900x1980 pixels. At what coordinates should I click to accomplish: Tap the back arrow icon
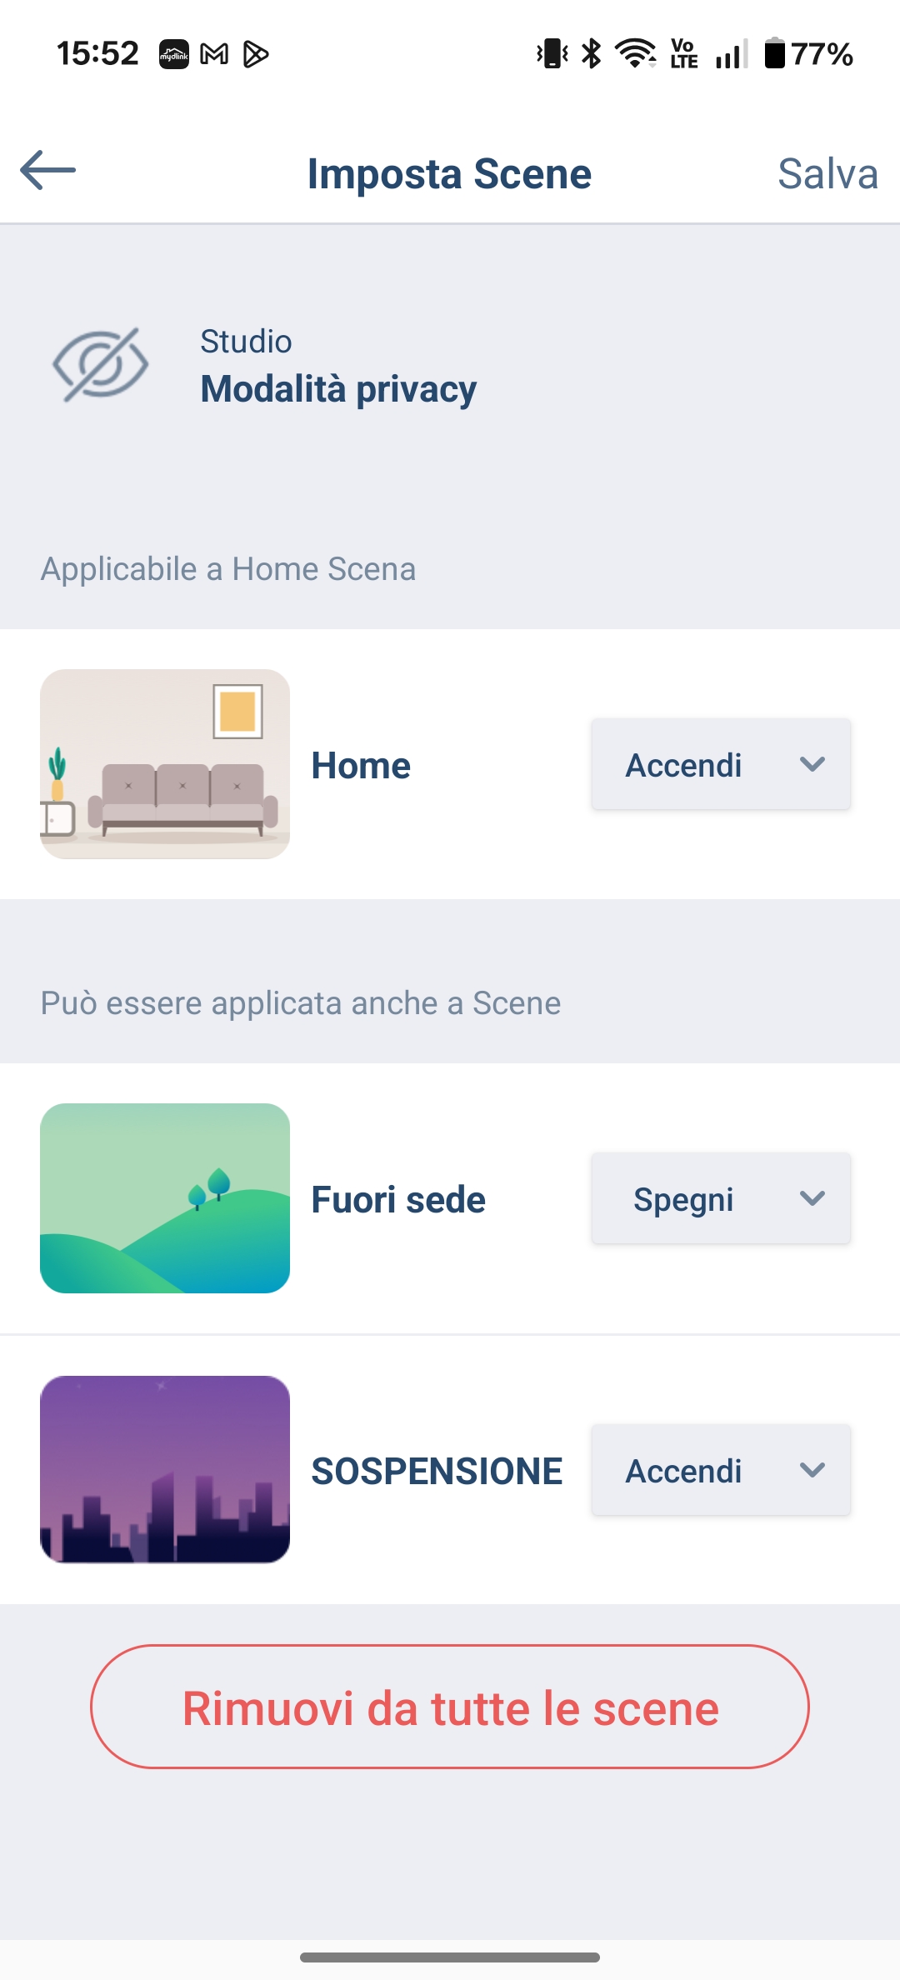pos(48,171)
